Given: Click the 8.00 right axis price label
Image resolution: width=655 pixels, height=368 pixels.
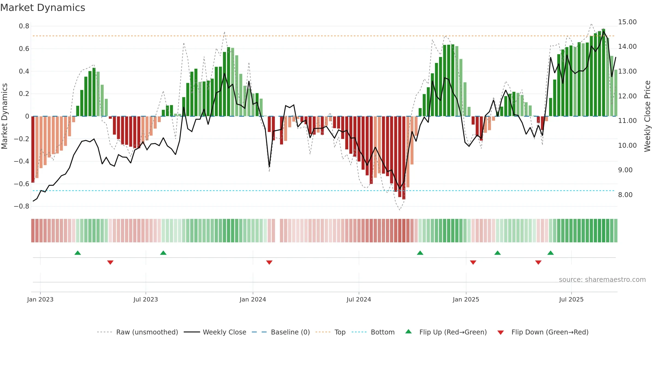Looking at the screenshot, I should pos(625,195).
